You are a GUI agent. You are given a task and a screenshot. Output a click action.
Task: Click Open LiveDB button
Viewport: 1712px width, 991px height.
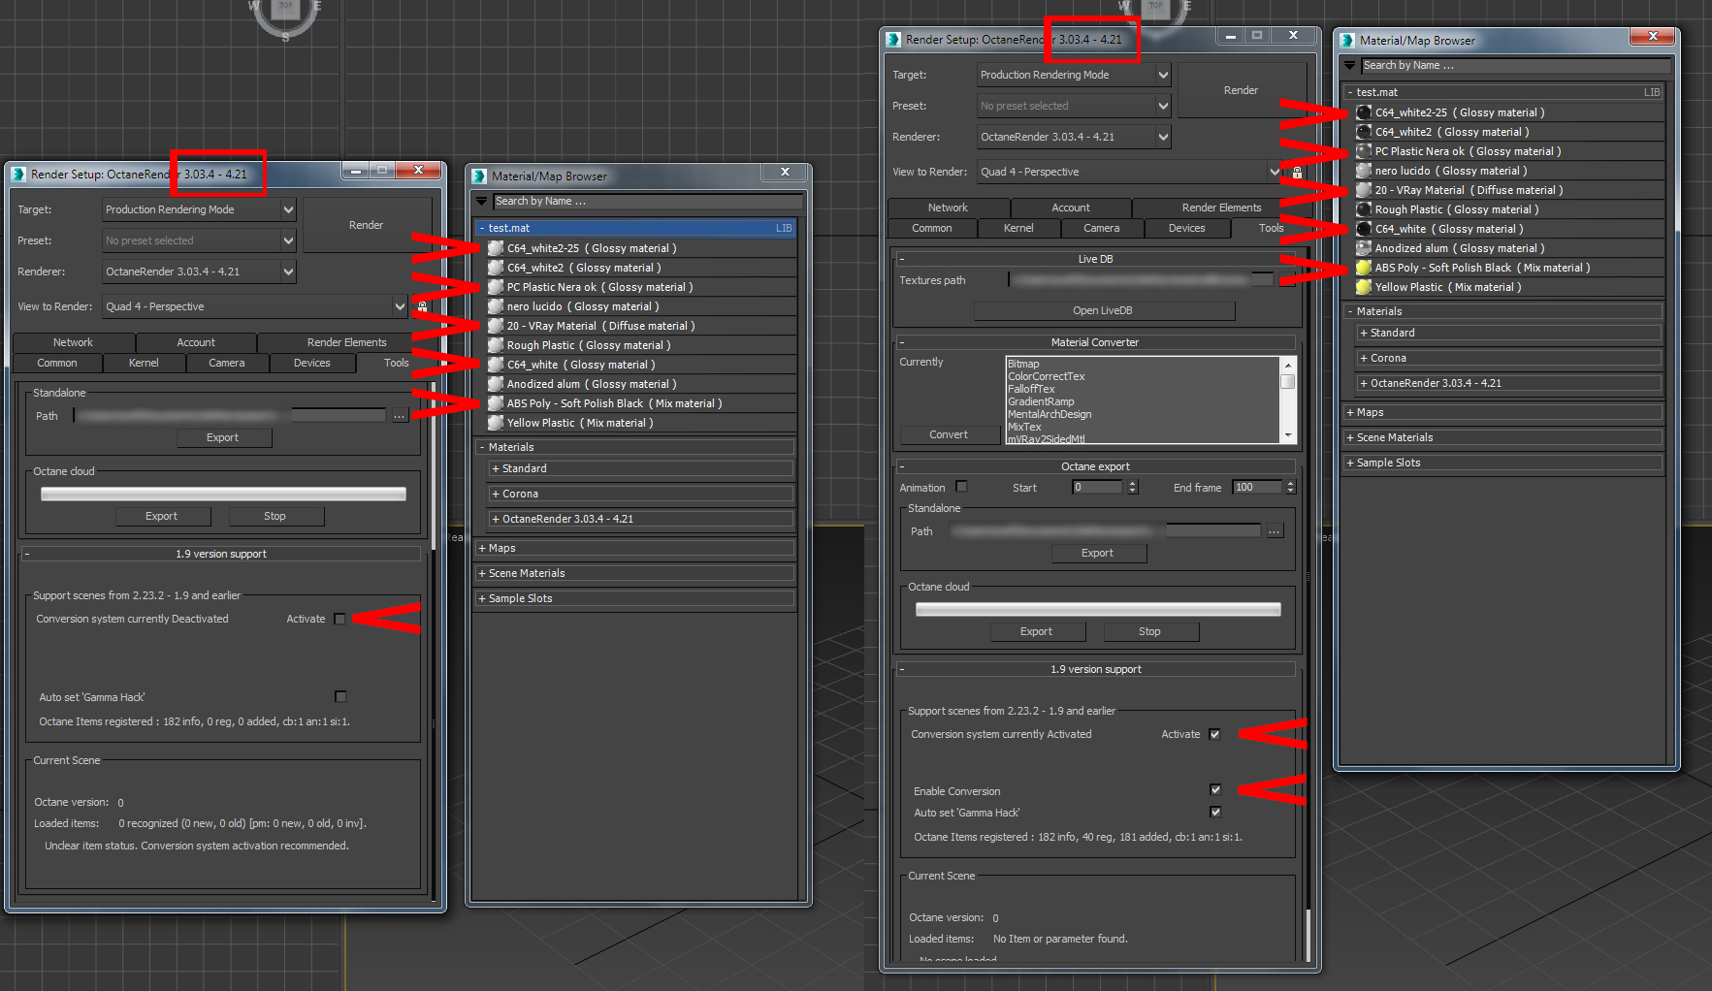[x=1103, y=310]
